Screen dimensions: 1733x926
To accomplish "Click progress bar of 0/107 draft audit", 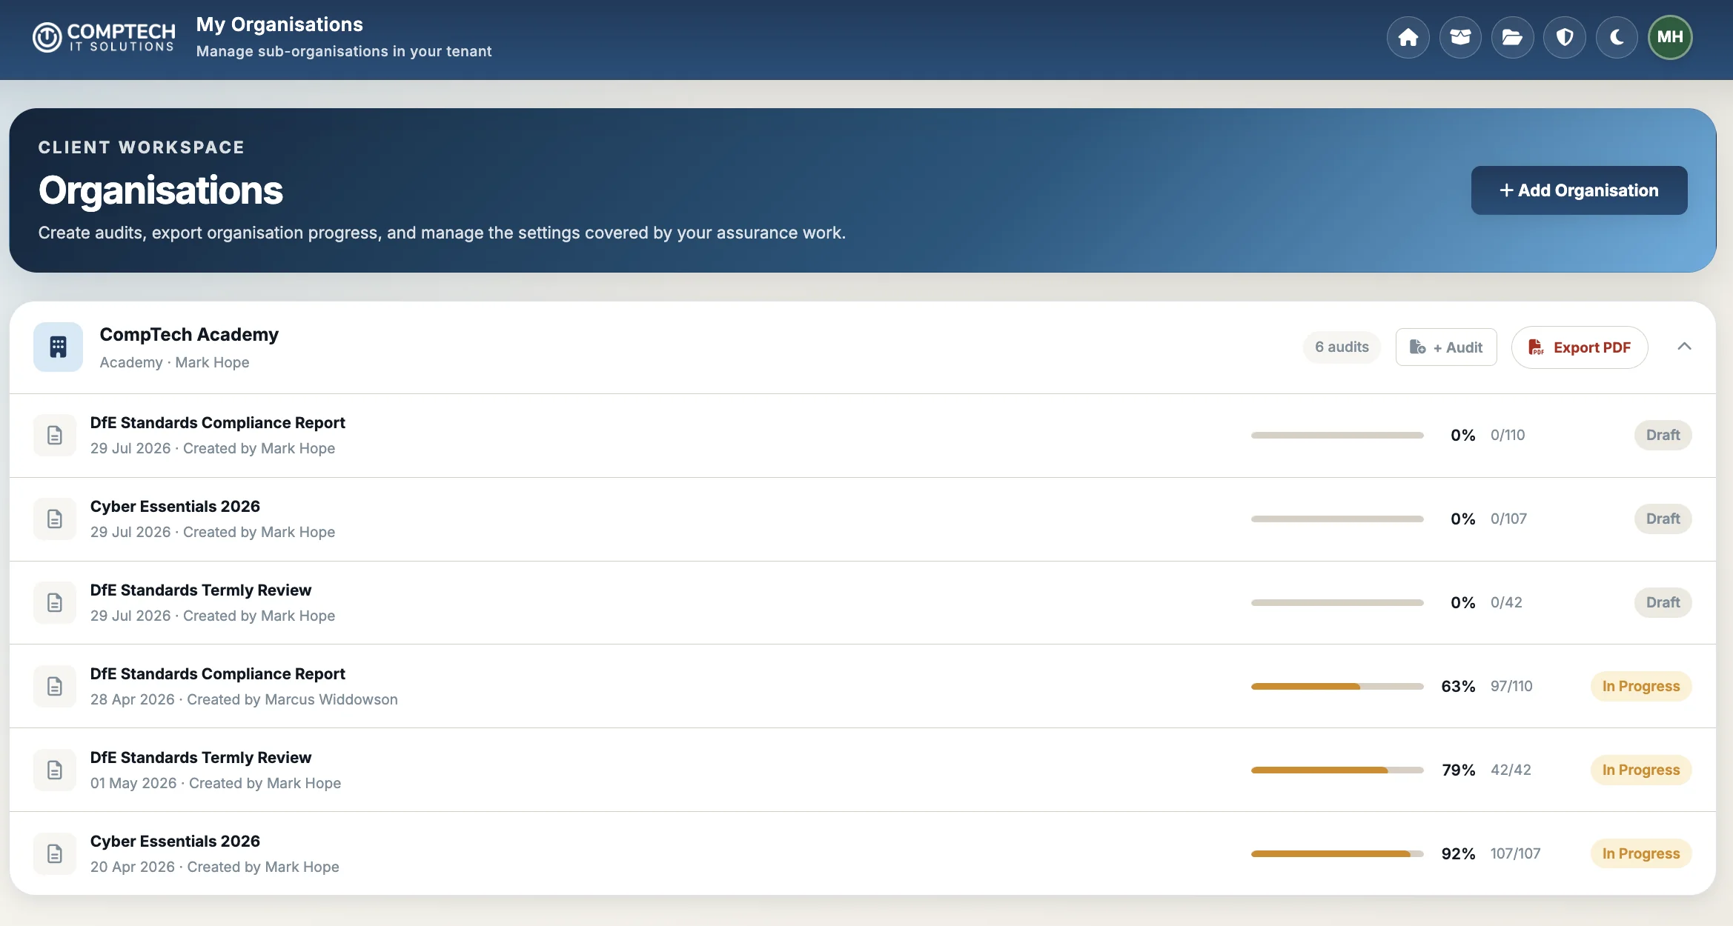I will [1337, 519].
